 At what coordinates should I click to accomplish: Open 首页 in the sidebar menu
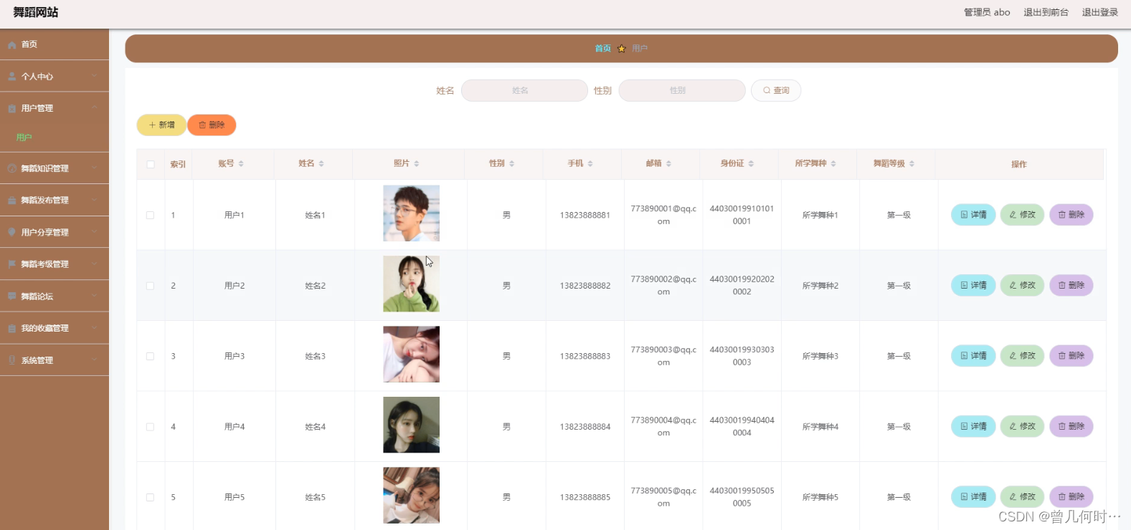pyautogui.click(x=55, y=44)
